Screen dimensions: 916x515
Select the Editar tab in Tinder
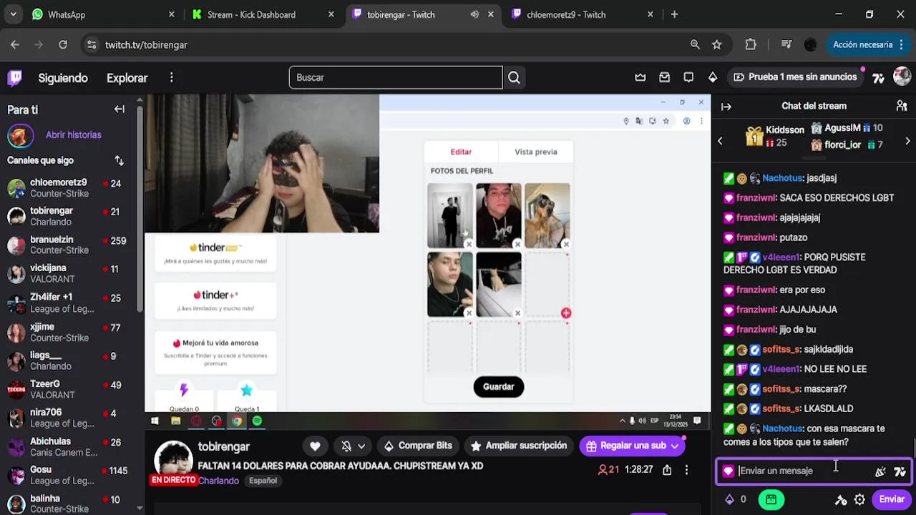pos(461,152)
